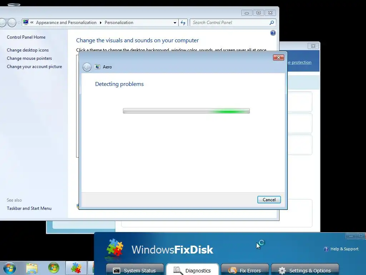Open the Windows Start orb
The image size is (366, 275).
pos(10,268)
